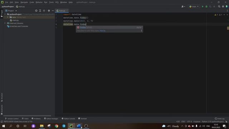
Task: Open the Windows Start menu
Action: click(4, 126)
